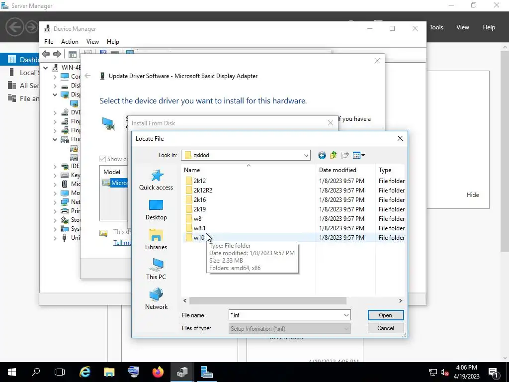Select the w8.1 folder
Image resolution: width=509 pixels, height=382 pixels.
199,228
